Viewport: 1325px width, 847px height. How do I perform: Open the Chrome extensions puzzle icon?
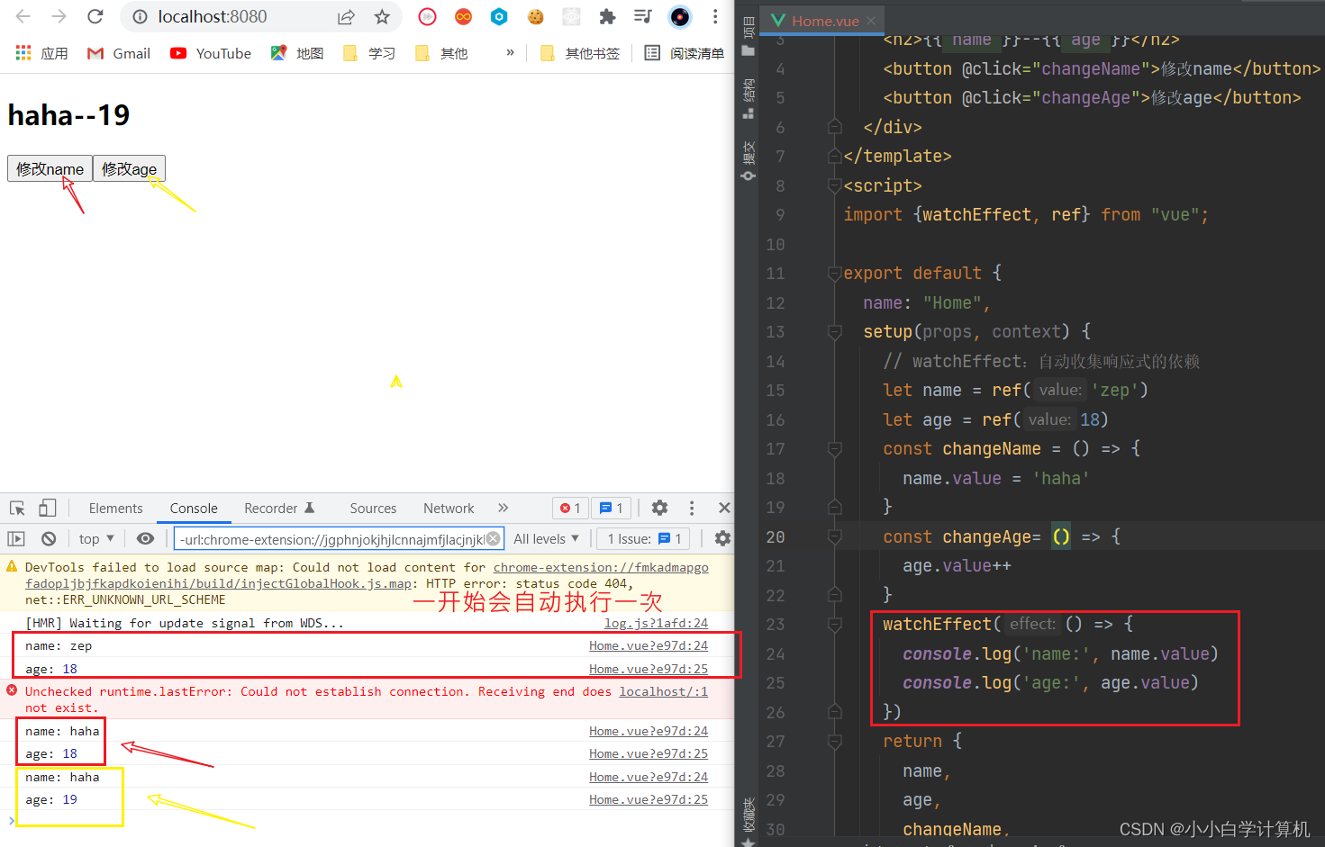(x=607, y=16)
